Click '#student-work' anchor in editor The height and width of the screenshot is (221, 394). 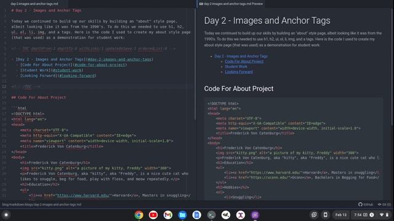tap(67, 70)
